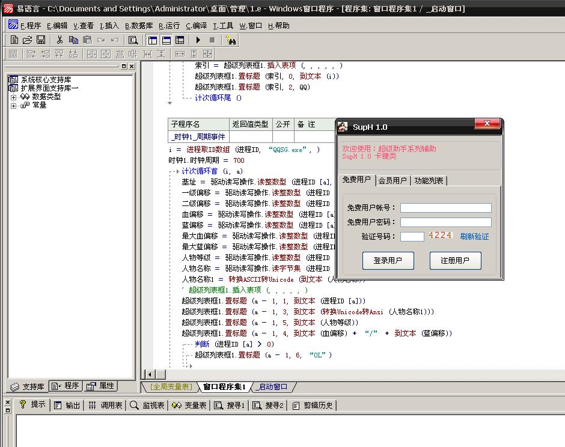Click the 刷新验证 link
The image size is (565, 447).
pyautogui.click(x=475, y=237)
